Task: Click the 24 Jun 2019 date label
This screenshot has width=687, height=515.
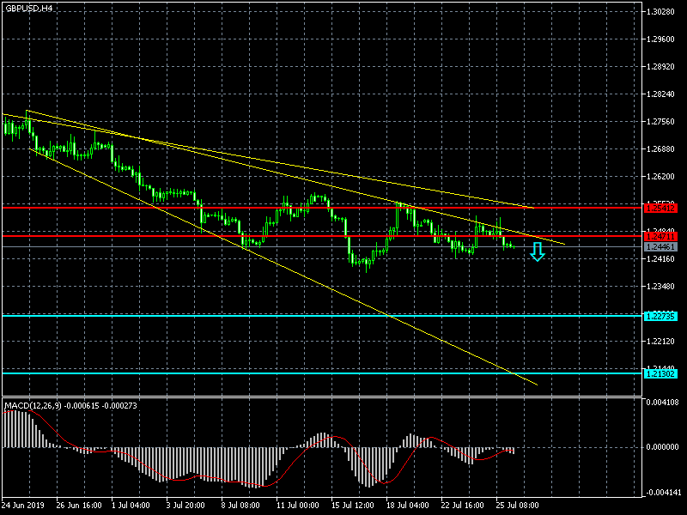Action: (x=22, y=506)
